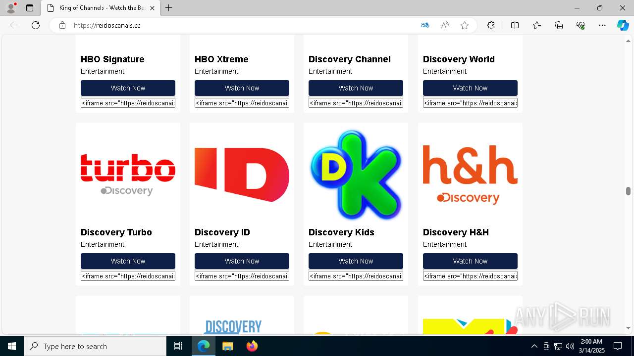This screenshot has width=634, height=356.
Task: Click HBO Signature iframe code field
Action: tap(128, 103)
